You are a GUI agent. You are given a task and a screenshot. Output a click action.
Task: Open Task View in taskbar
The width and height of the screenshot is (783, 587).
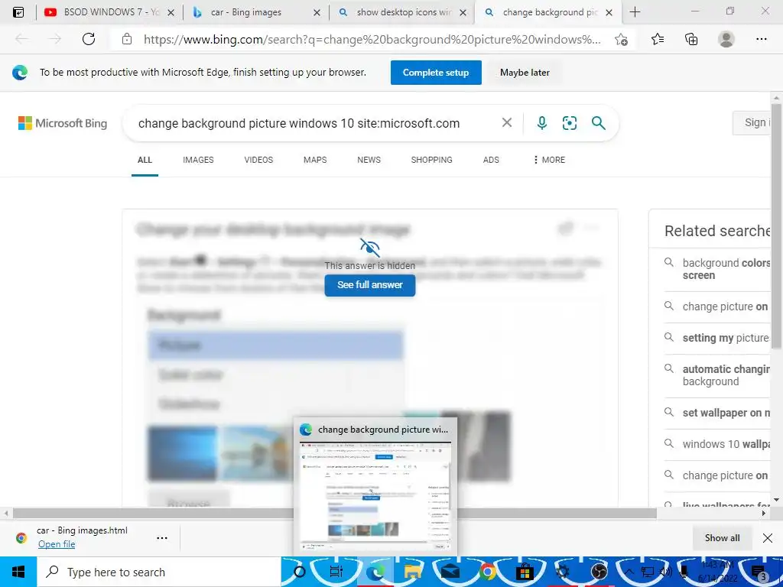click(x=336, y=572)
